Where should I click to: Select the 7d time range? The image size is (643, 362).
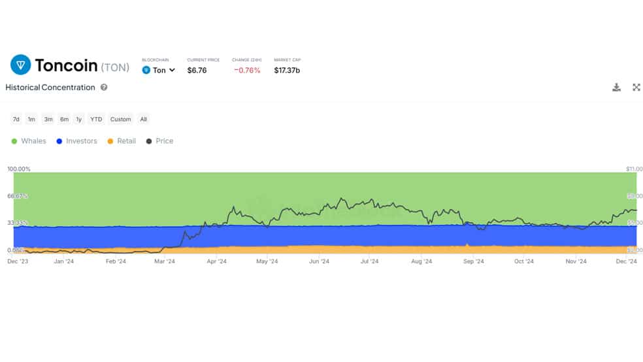[x=16, y=120]
